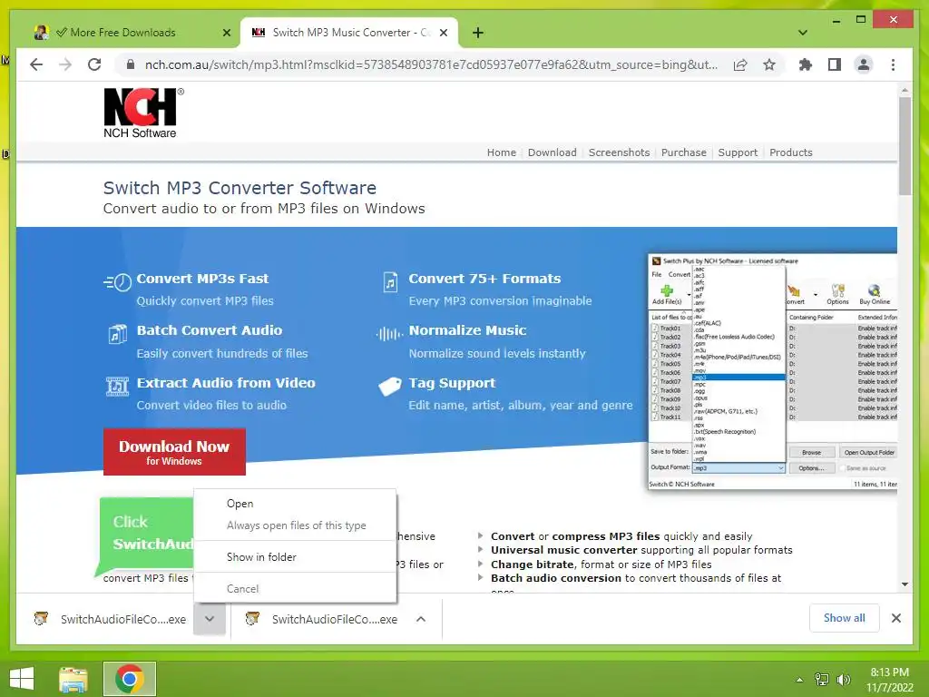929x697 pixels.
Task: Click the Convert MP3s Fast heading
Action: 202,279
